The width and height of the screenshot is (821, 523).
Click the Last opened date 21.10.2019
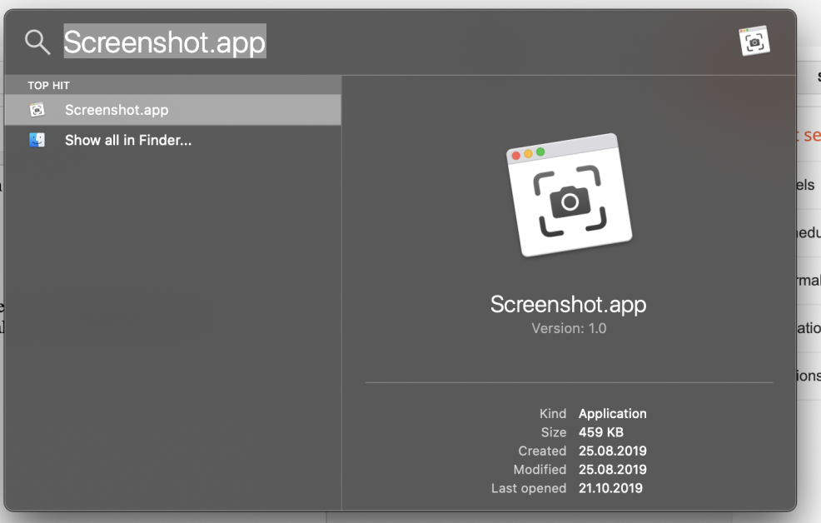tap(610, 489)
